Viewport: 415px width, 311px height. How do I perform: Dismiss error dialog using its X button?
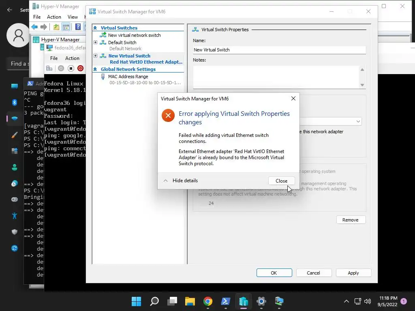coord(293,98)
